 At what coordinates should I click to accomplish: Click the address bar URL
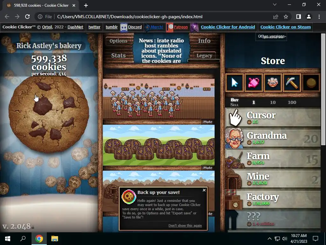[130, 17]
